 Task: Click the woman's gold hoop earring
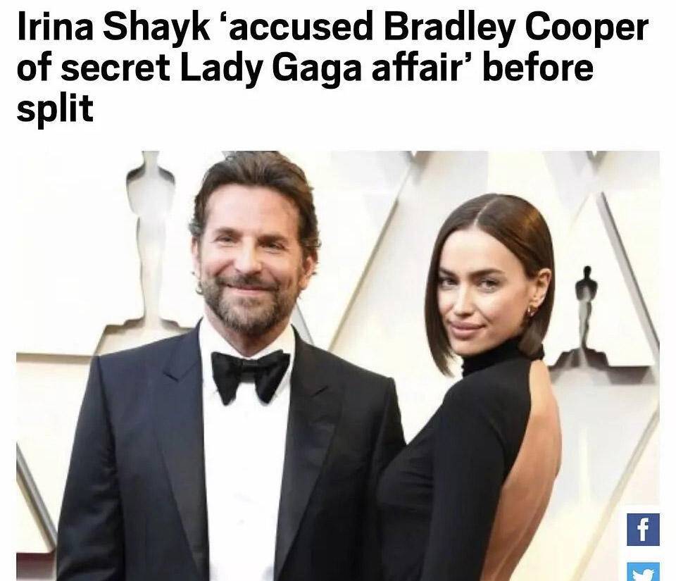point(531,311)
